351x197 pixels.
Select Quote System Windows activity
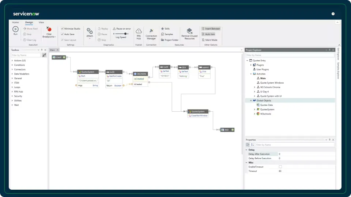272,83
